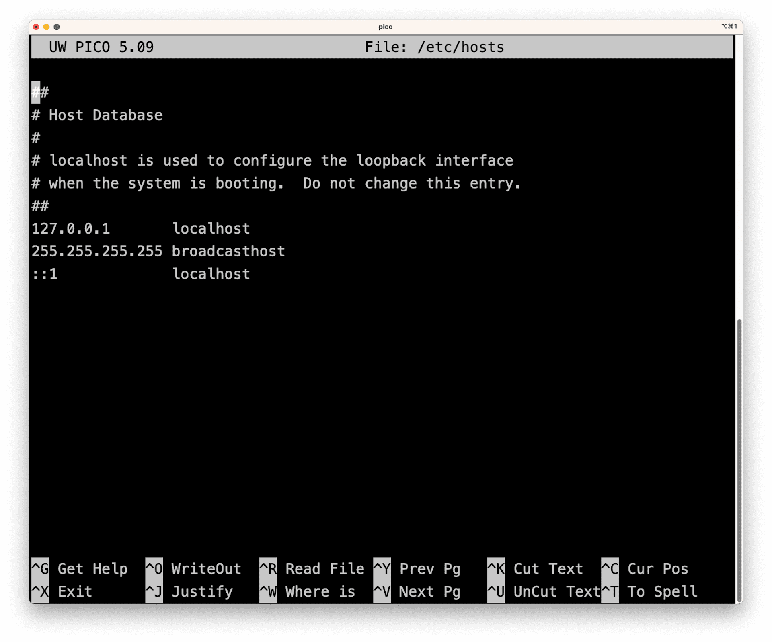Click the ^Y Prev Pg shortcut
This screenshot has height=642, width=772.
pyautogui.click(x=417, y=569)
